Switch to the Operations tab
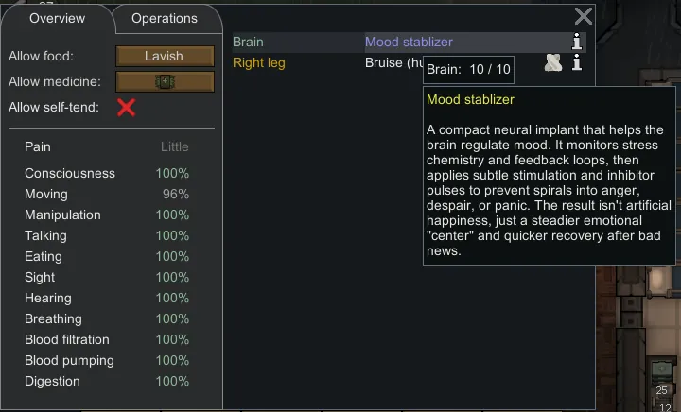 click(165, 19)
